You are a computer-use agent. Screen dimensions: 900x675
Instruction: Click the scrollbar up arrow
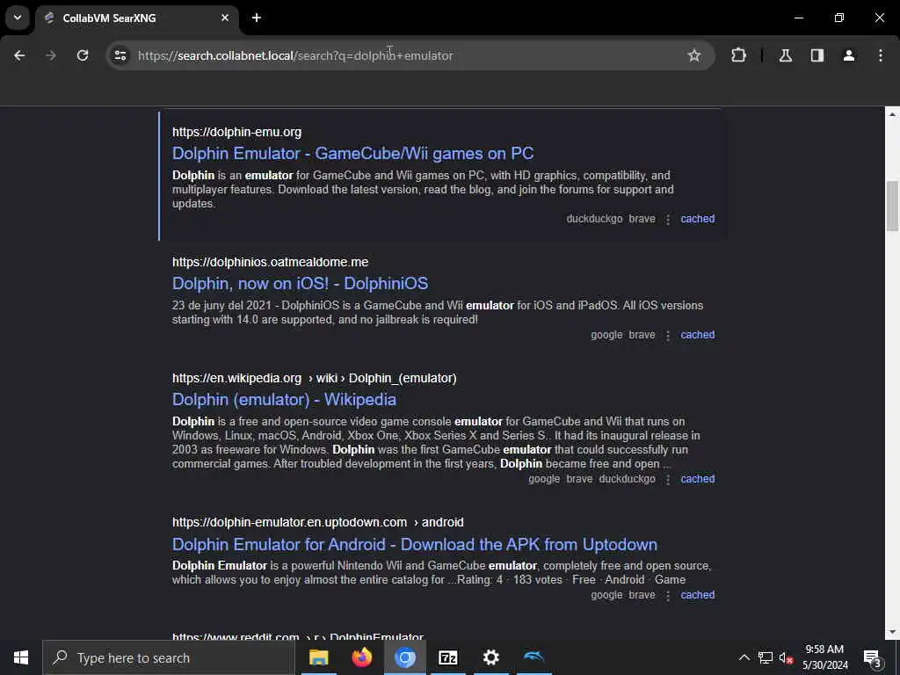click(x=892, y=114)
